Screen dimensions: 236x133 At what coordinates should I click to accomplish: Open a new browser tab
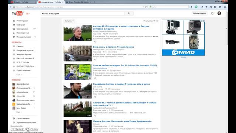click(94, 2)
